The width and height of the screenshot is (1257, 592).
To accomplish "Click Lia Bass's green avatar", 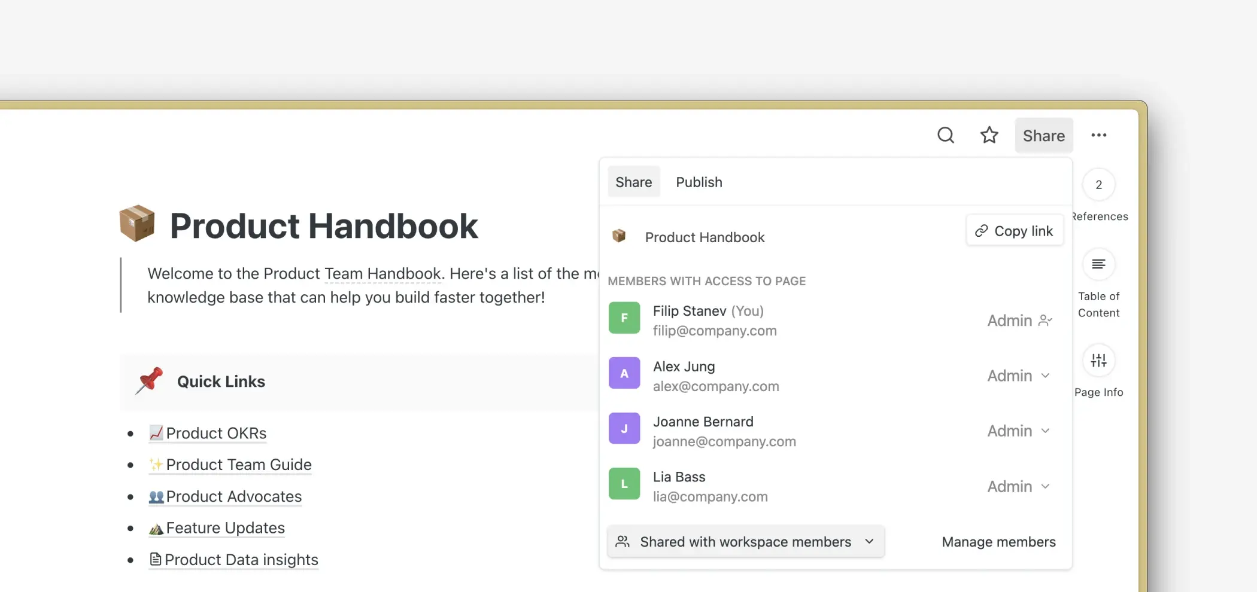I will click(624, 483).
